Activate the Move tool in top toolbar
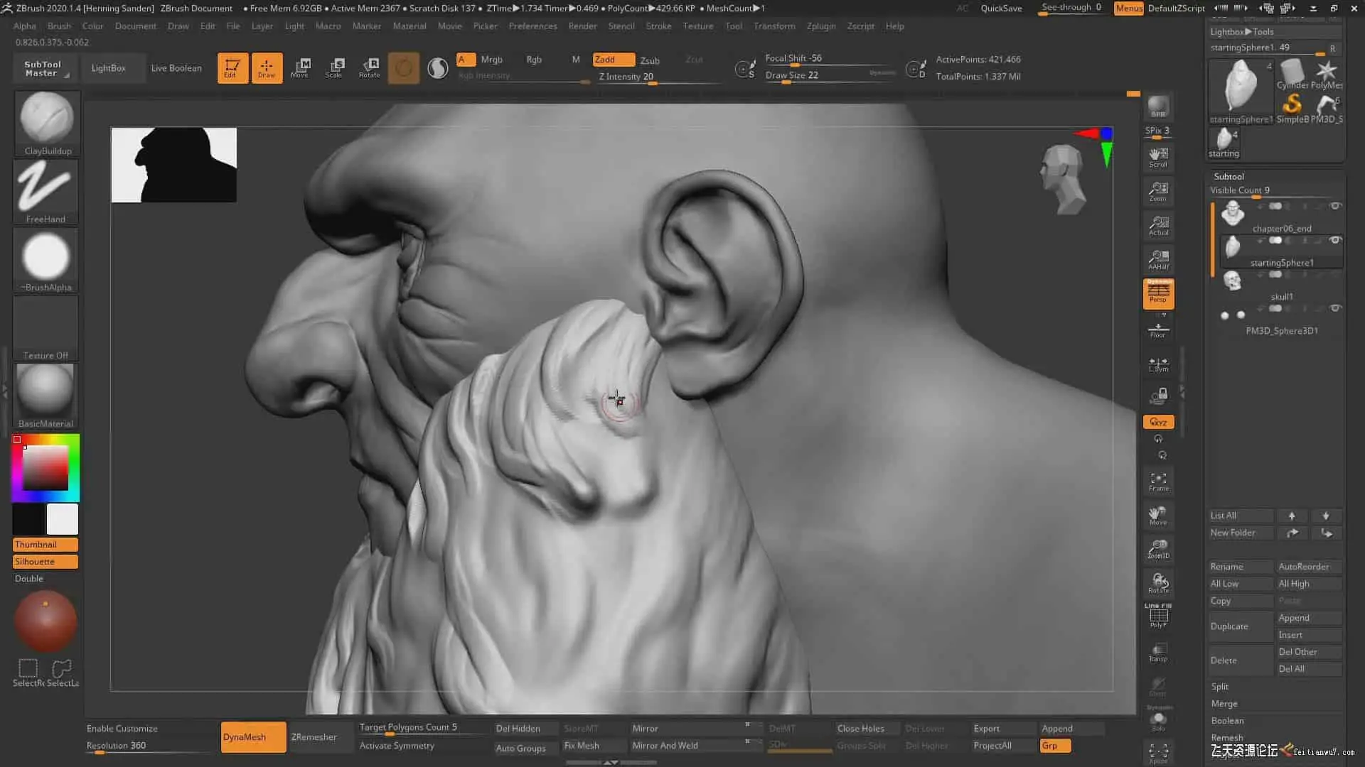1365x767 pixels. click(301, 67)
